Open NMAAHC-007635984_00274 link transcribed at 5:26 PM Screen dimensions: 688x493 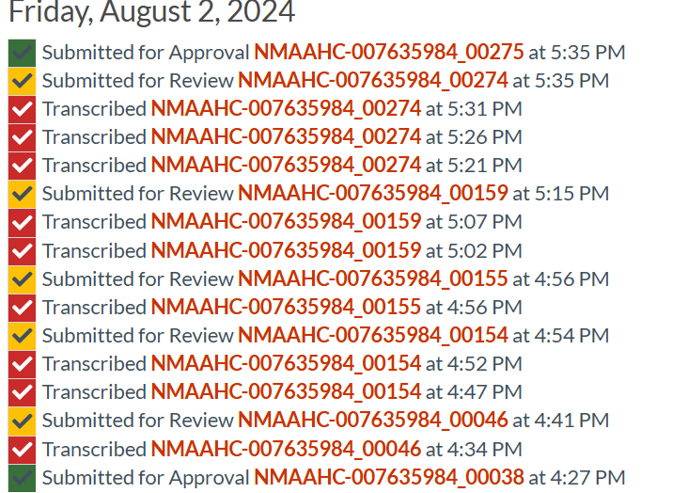pos(286,137)
